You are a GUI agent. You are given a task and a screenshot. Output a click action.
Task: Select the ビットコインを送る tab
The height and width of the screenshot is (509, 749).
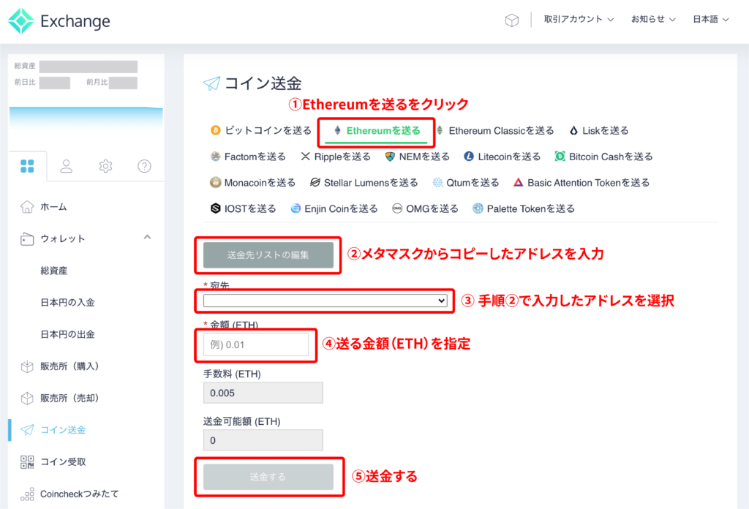point(261,130)
